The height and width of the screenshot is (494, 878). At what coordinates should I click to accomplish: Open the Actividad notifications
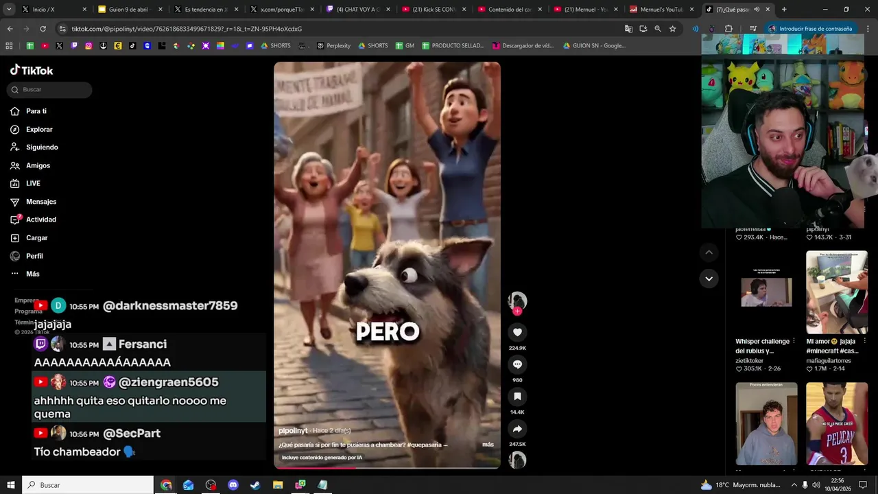pyautogui.click(x=32, y=220)
